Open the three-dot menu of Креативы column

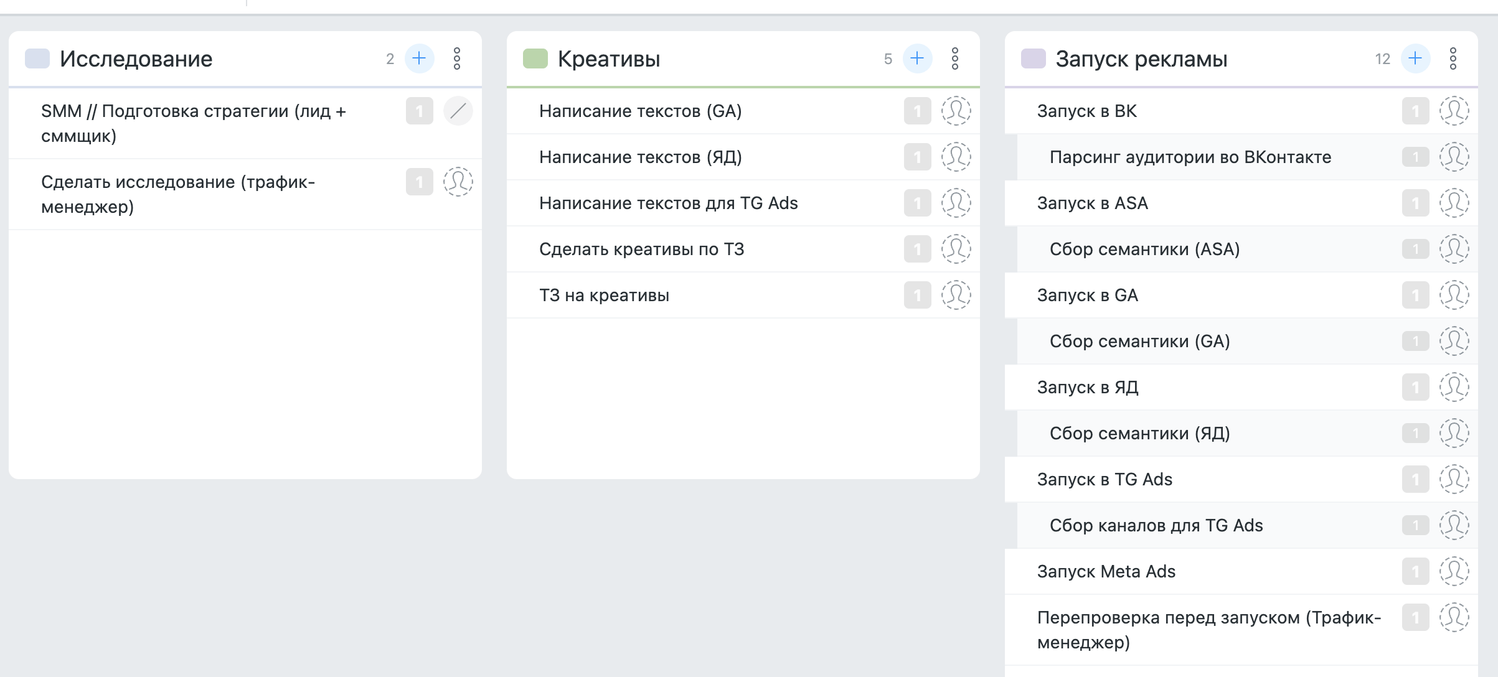(x=956, y=59)
